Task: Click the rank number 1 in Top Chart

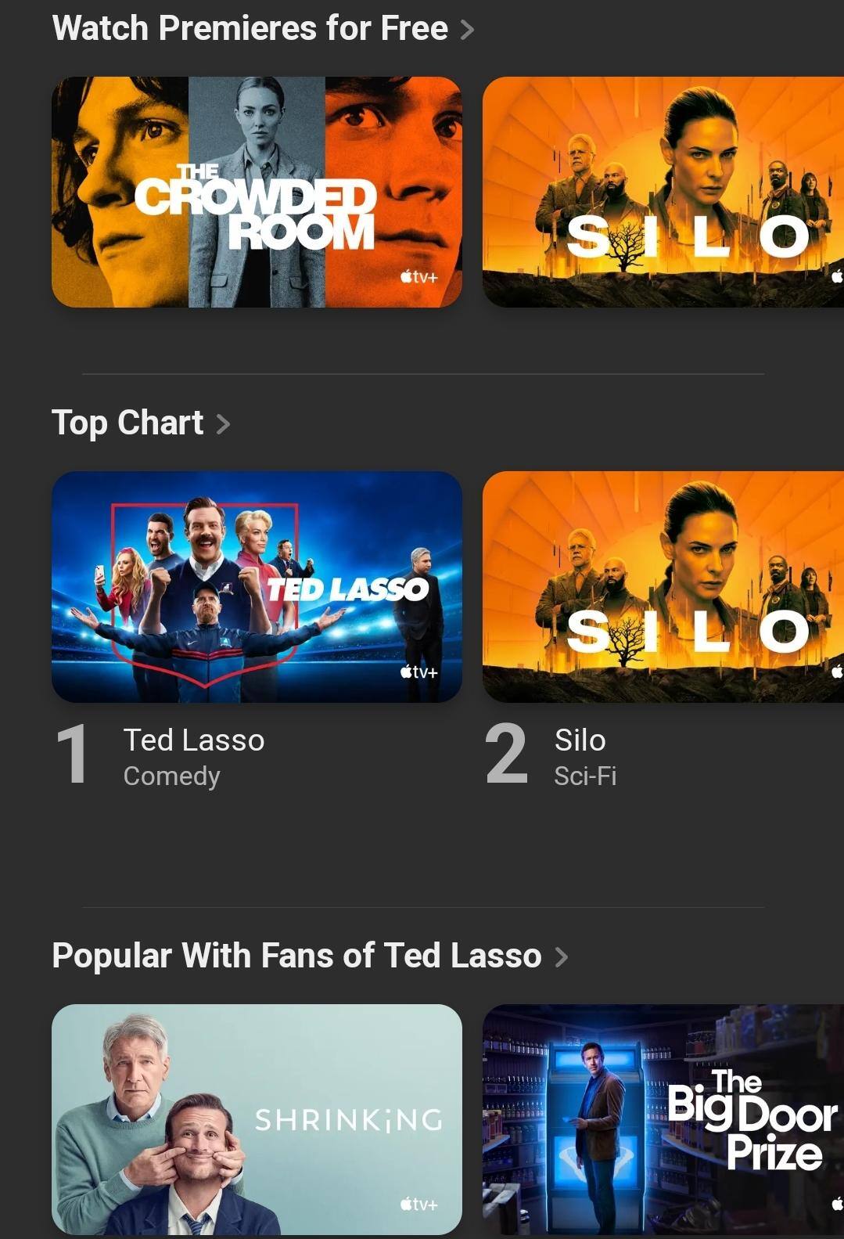Action: pyautogui.click(x=73, y=754)
